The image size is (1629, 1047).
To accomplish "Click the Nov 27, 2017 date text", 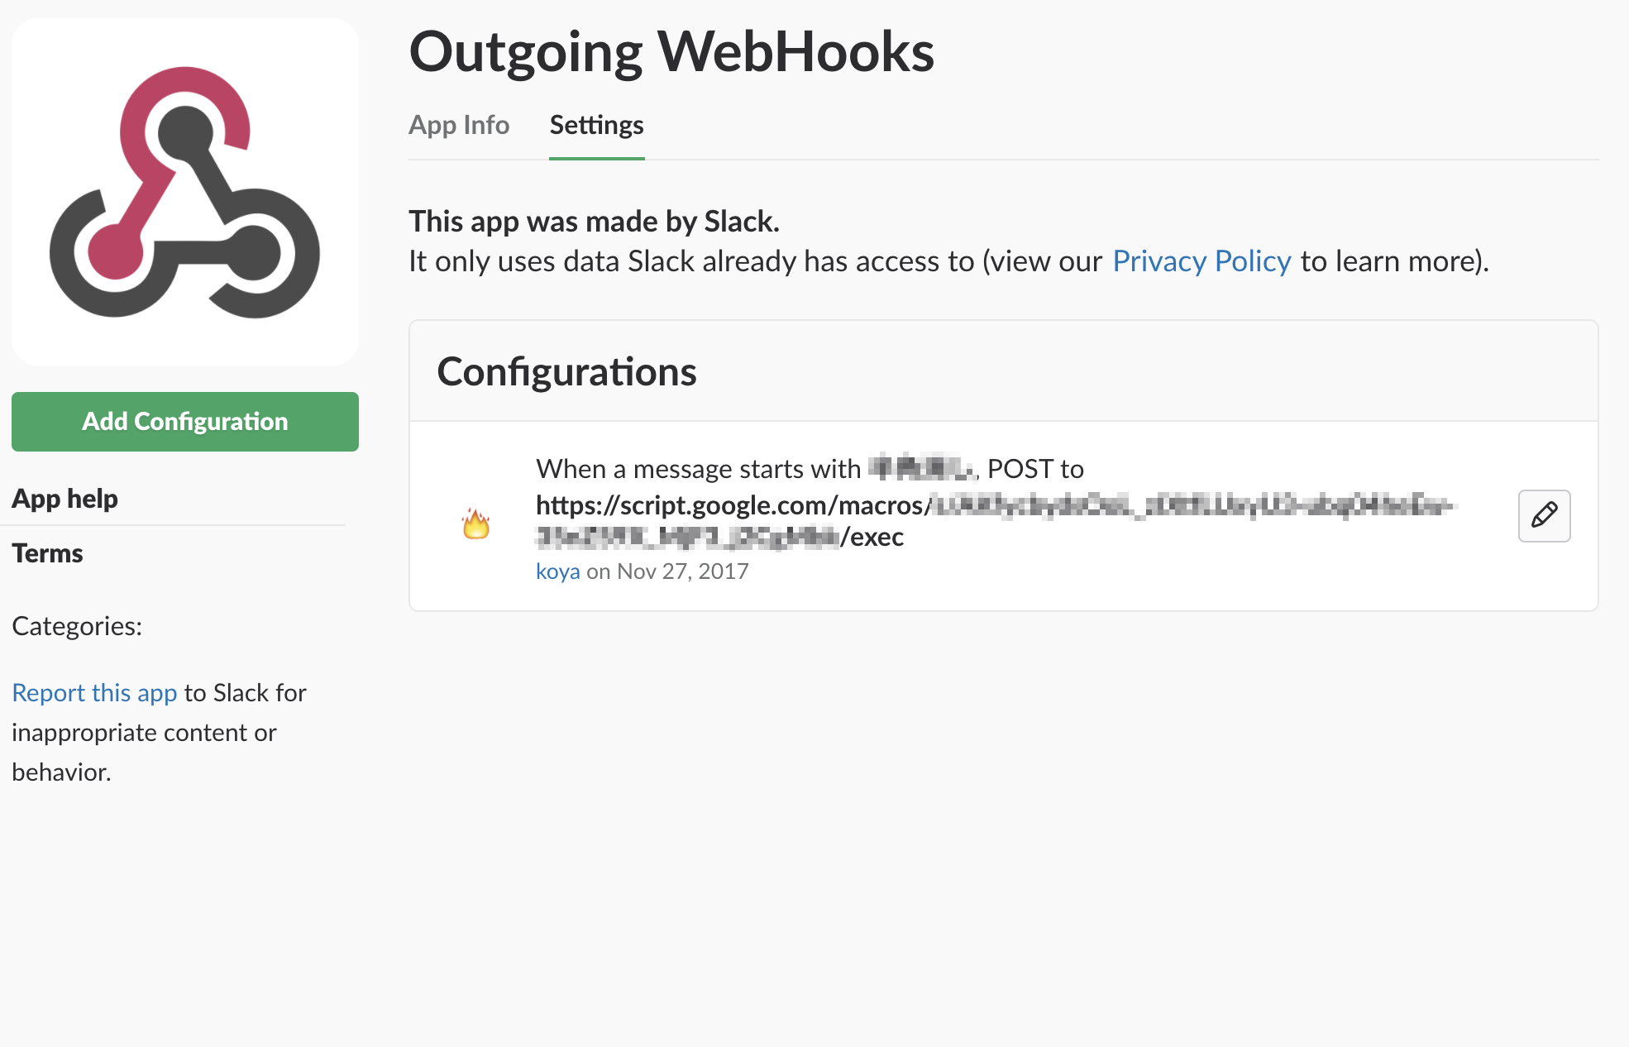I will pyautogui.click(x=682, y=571).
